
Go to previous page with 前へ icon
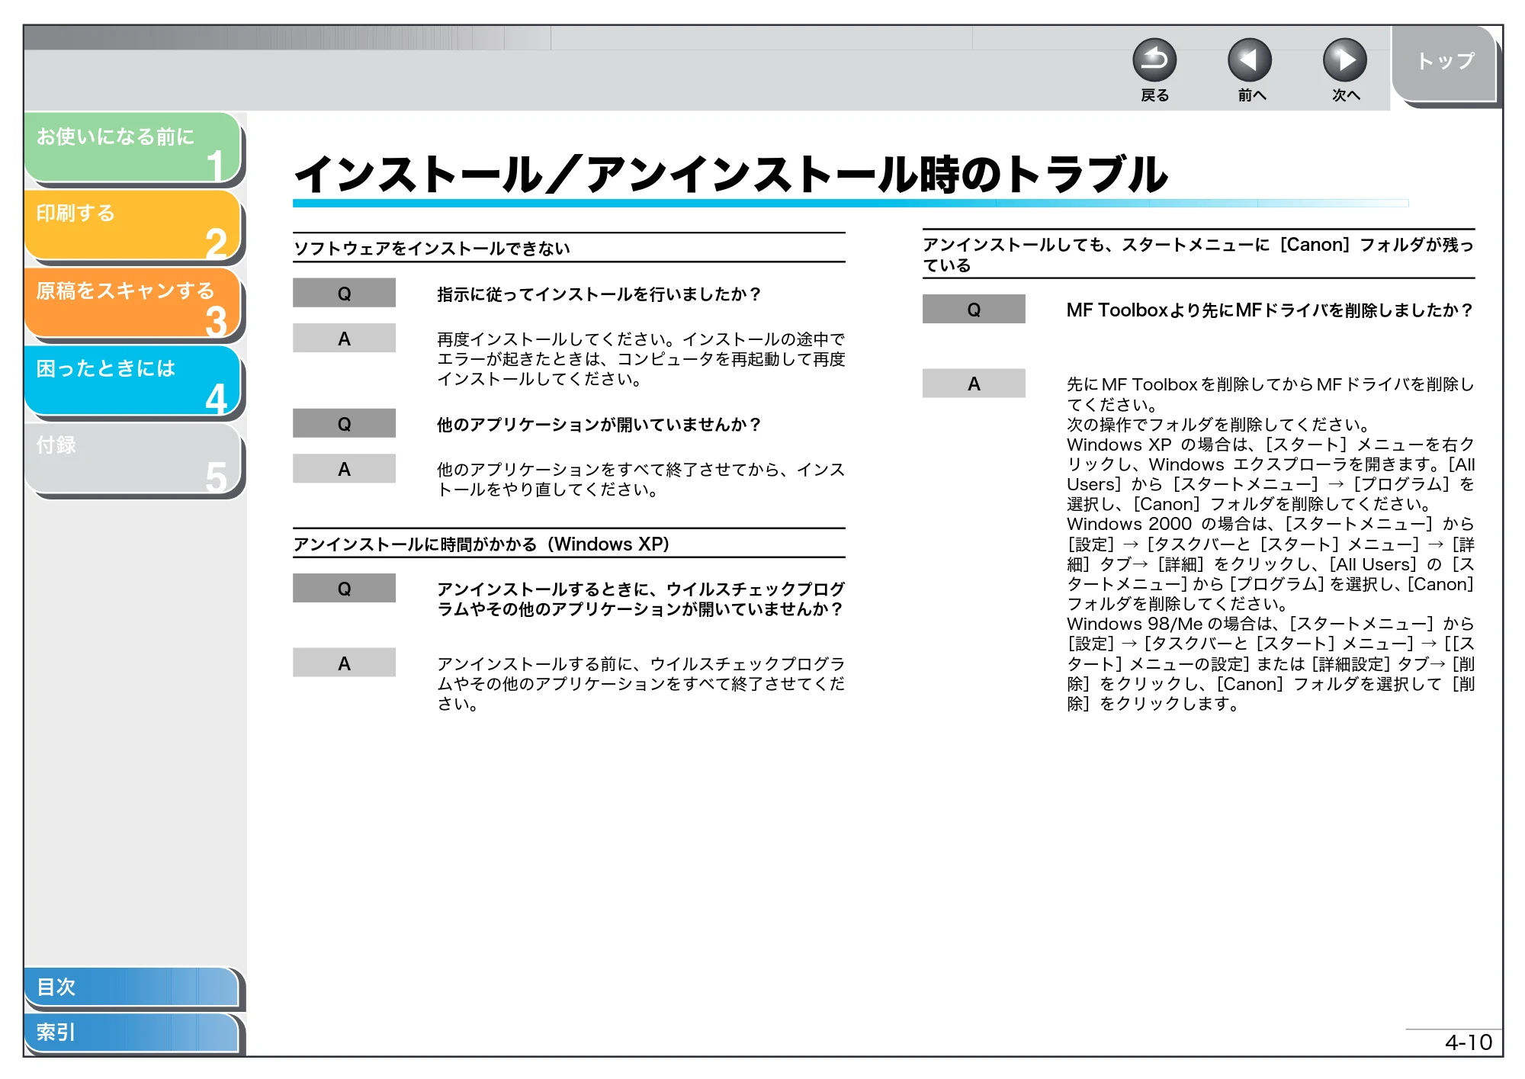[1250, 60]
